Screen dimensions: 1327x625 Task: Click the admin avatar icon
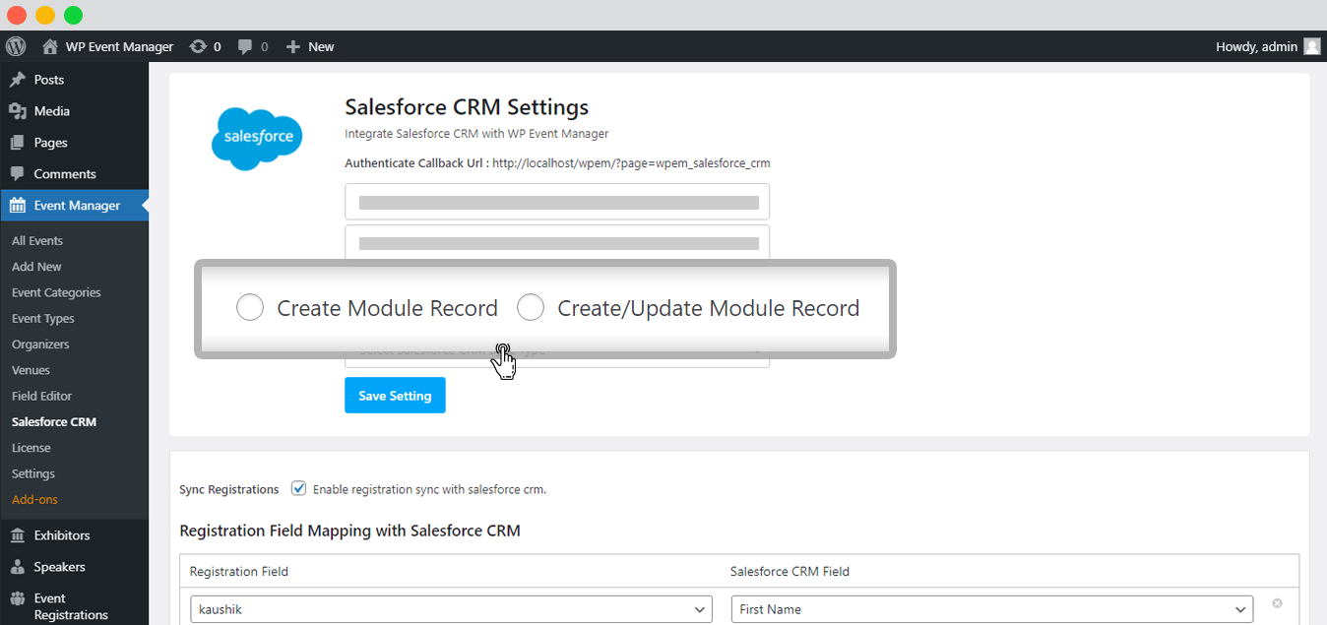[x=1312, y=46]
